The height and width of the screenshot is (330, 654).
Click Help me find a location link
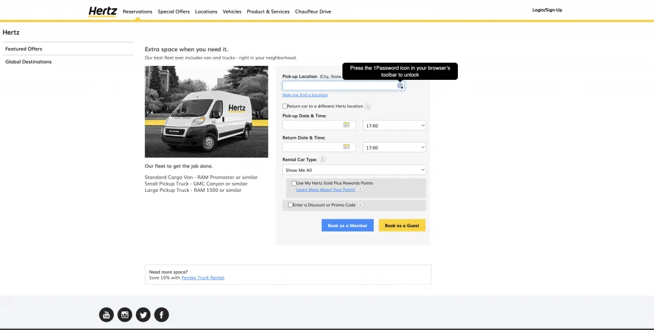pyautogui.click(x=305, y=95)
